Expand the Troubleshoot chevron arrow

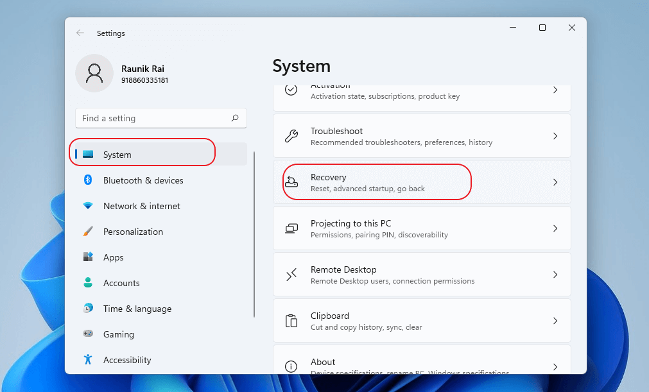(x=555, y=136)
